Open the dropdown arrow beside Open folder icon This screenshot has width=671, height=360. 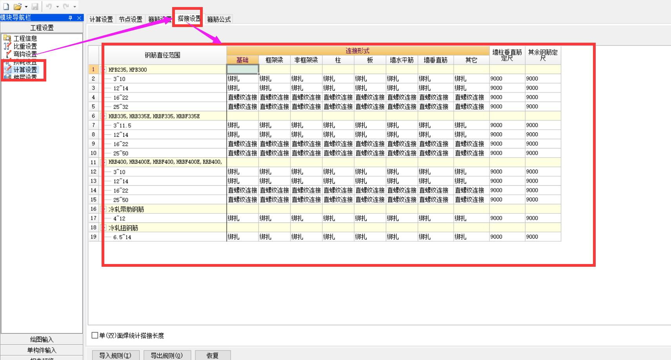click(x=26, y=7)
